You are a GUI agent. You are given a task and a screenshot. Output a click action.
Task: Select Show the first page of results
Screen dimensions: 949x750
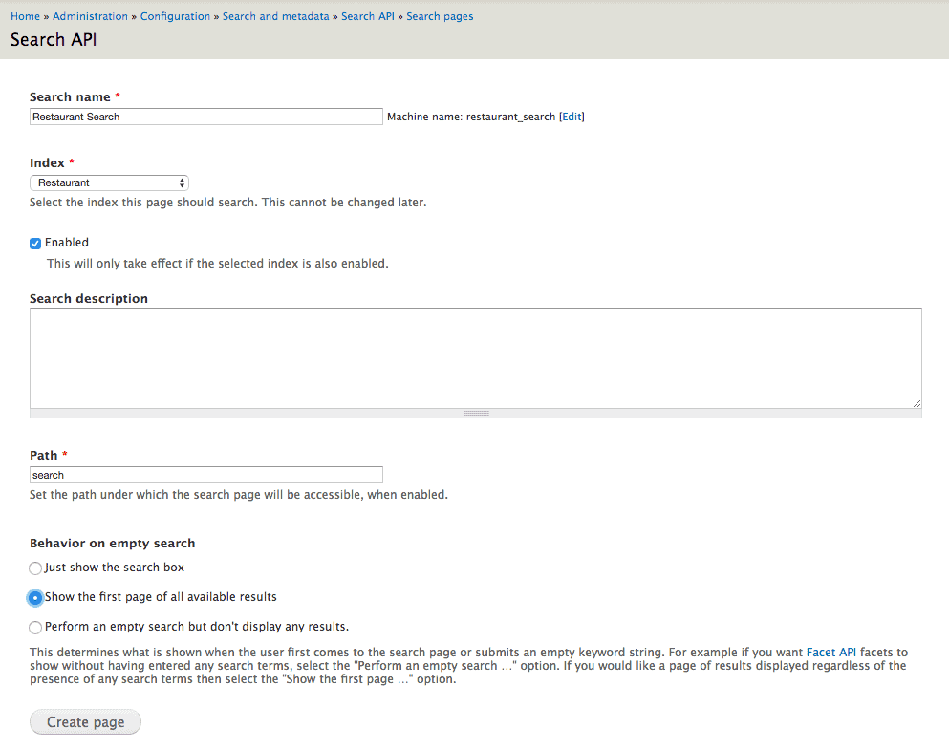click(35, 597)
